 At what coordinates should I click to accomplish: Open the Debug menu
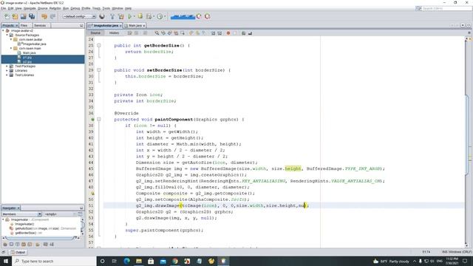75,8
